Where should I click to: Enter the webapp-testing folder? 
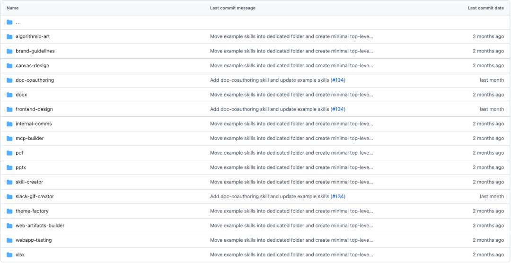pos(34,240)
